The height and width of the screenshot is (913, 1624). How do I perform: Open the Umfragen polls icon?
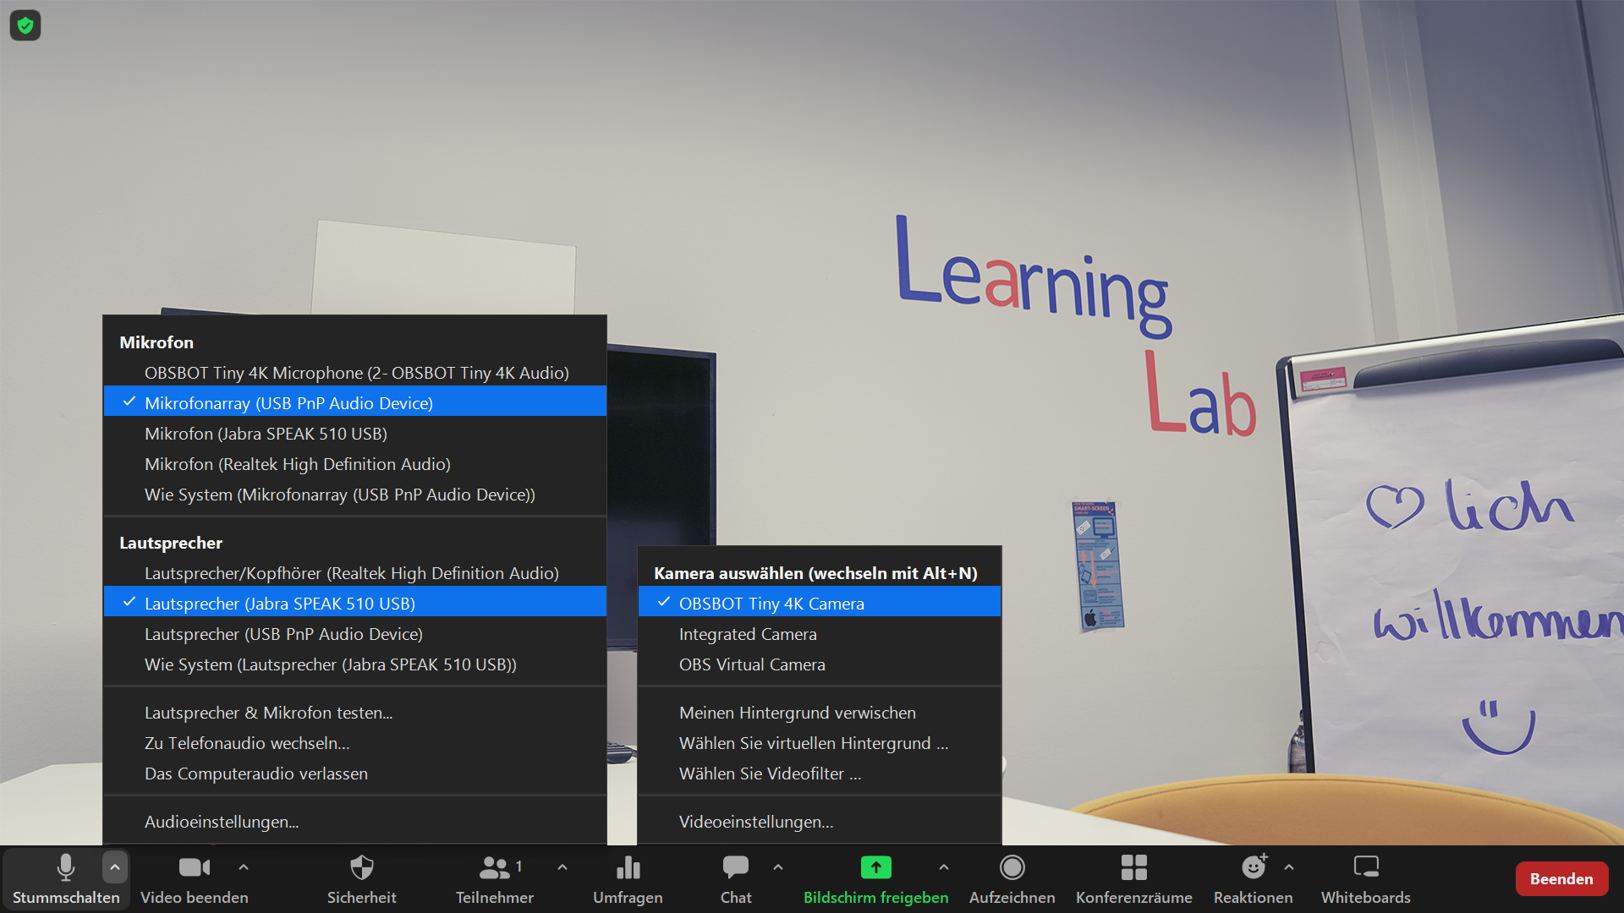[x=628, y=868]
